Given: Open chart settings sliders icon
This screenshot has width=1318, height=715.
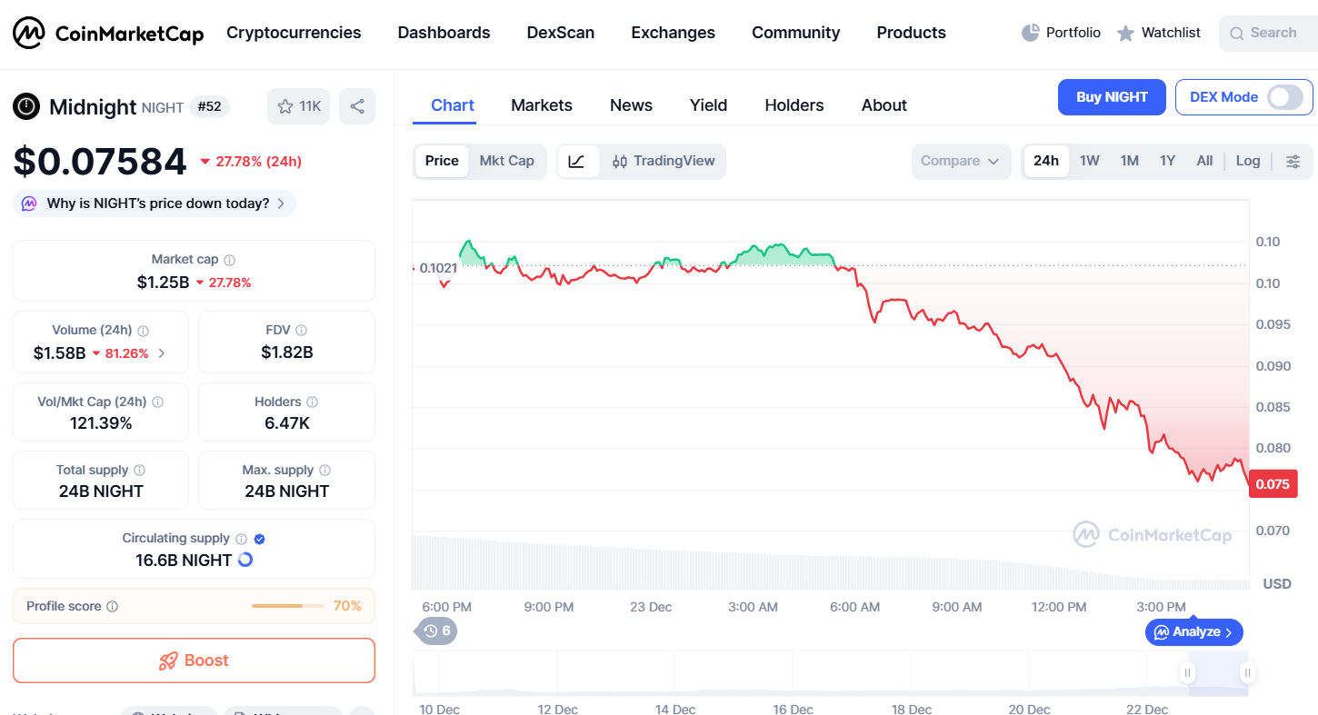Looking at the screenshot, I should point(1293,161).
